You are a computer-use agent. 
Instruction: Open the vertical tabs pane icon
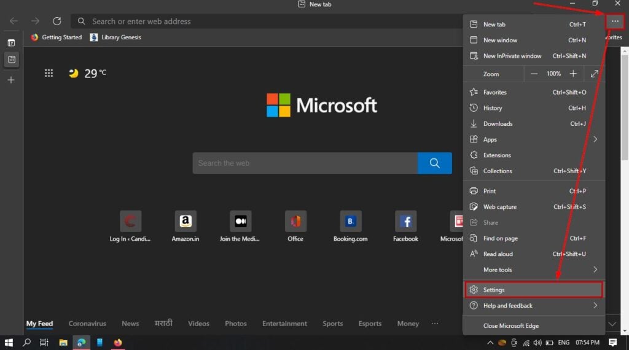click(x=11, y=43)
